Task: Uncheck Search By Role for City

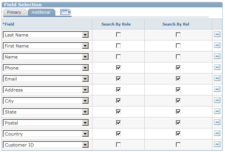Action: tap(118, 101)
